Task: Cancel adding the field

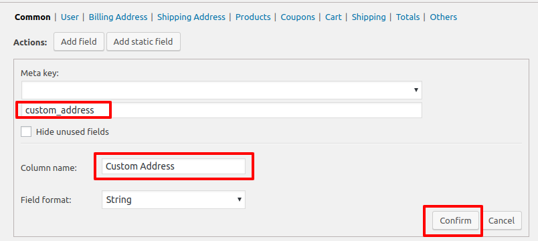Action: (501, 221)
